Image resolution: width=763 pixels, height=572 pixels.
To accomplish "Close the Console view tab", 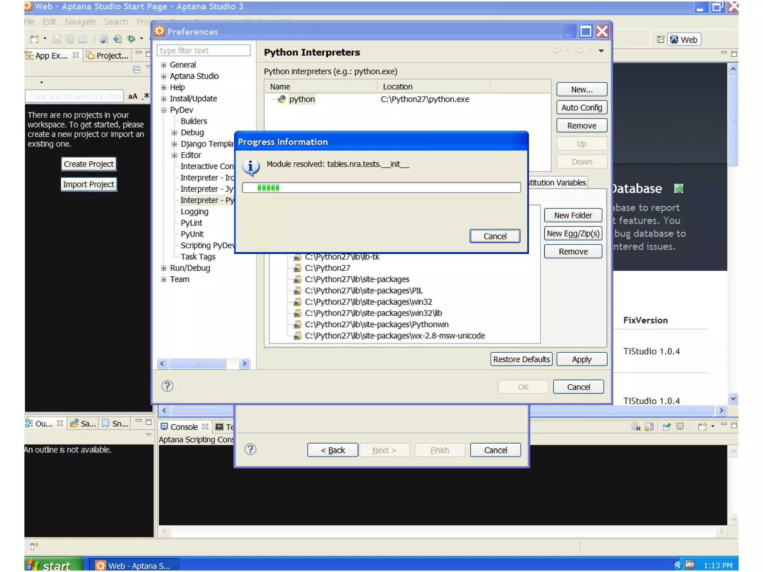I will [x=205, y=426].
